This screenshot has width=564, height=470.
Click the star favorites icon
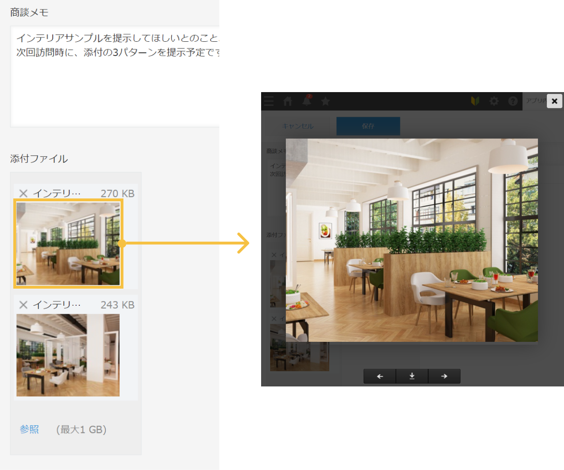[x=325, y=101]
